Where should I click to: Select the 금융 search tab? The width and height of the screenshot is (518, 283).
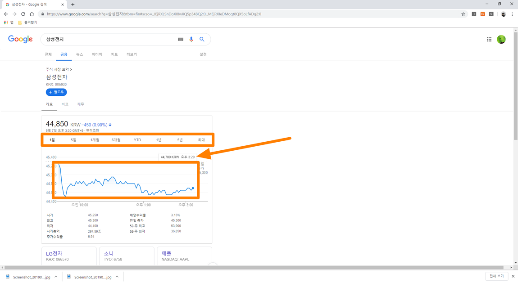(64, 54)
